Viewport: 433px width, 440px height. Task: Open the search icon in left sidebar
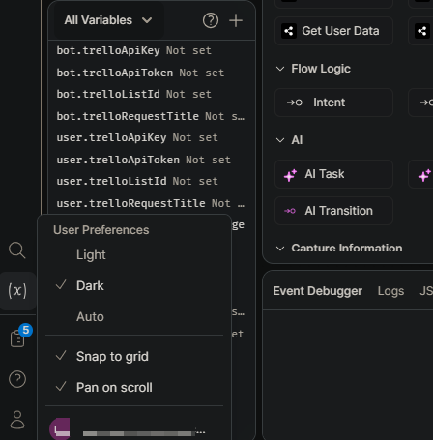17,250
